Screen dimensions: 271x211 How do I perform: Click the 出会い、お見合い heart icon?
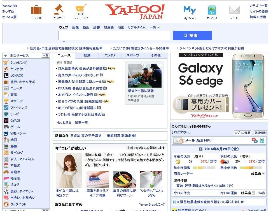point(6,198)
